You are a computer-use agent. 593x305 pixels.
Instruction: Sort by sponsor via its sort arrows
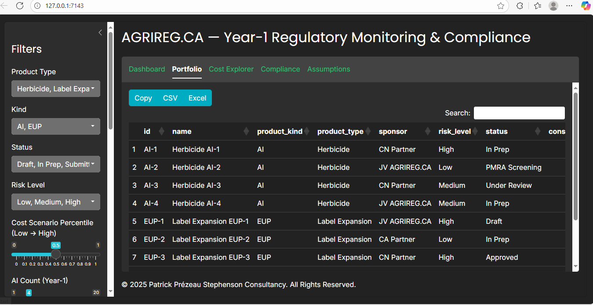tap(427, 131)
